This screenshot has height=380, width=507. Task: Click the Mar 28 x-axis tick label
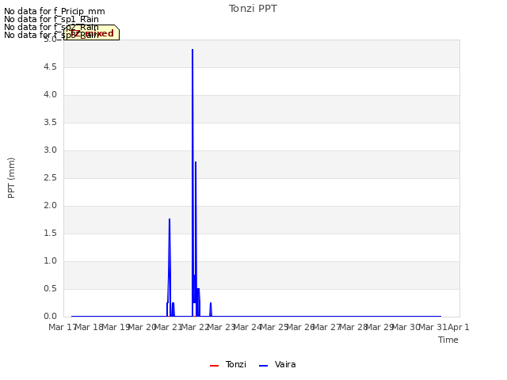pos(353,327)
